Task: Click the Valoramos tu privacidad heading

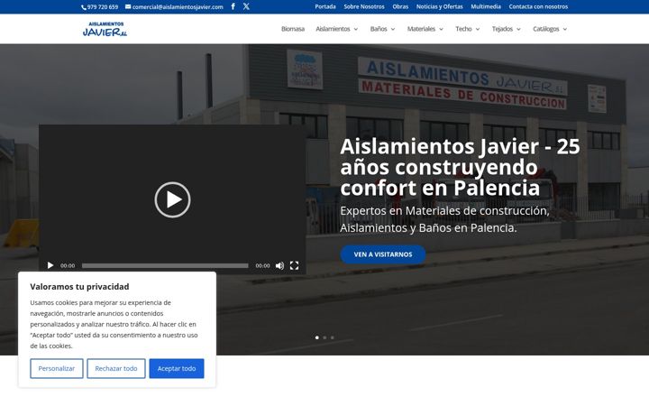Action: 79,286
